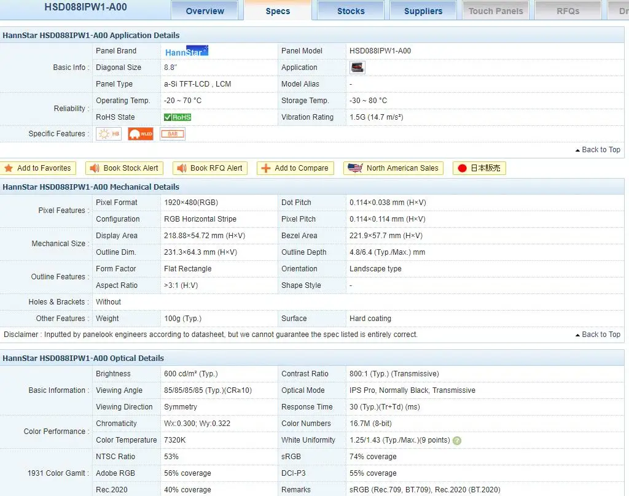Image resolution: width=629 pixels, height=496 pixels.
Task: Click the 1920×480(RGB) pixel format value
Action: pos(191,203)
